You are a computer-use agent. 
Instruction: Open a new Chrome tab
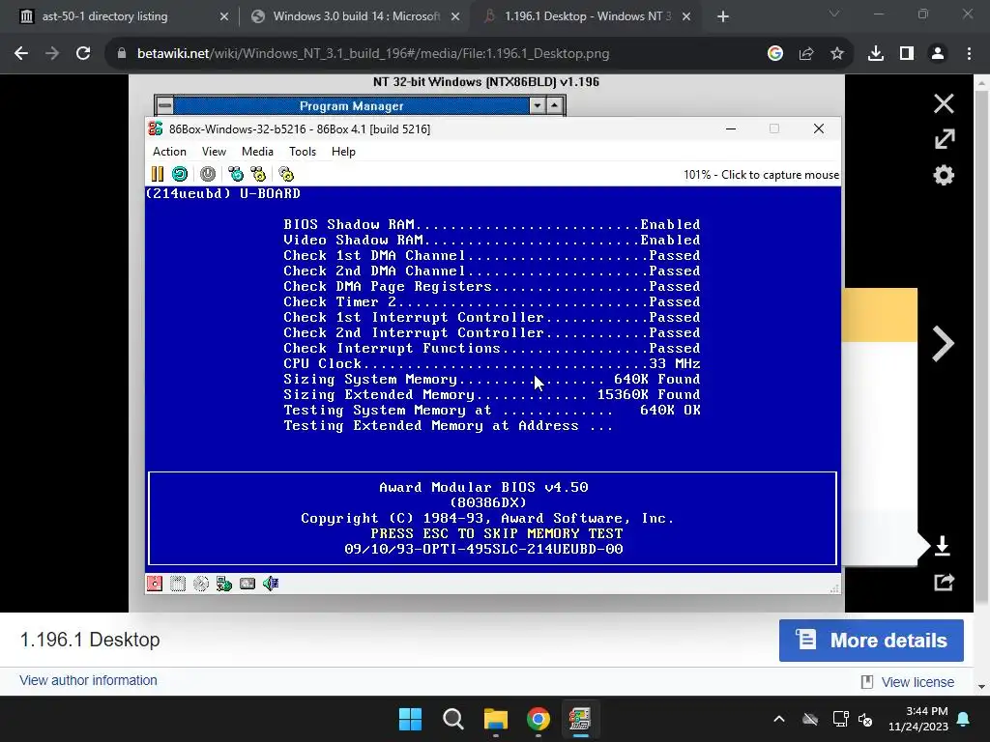click(x=723, y=16)
